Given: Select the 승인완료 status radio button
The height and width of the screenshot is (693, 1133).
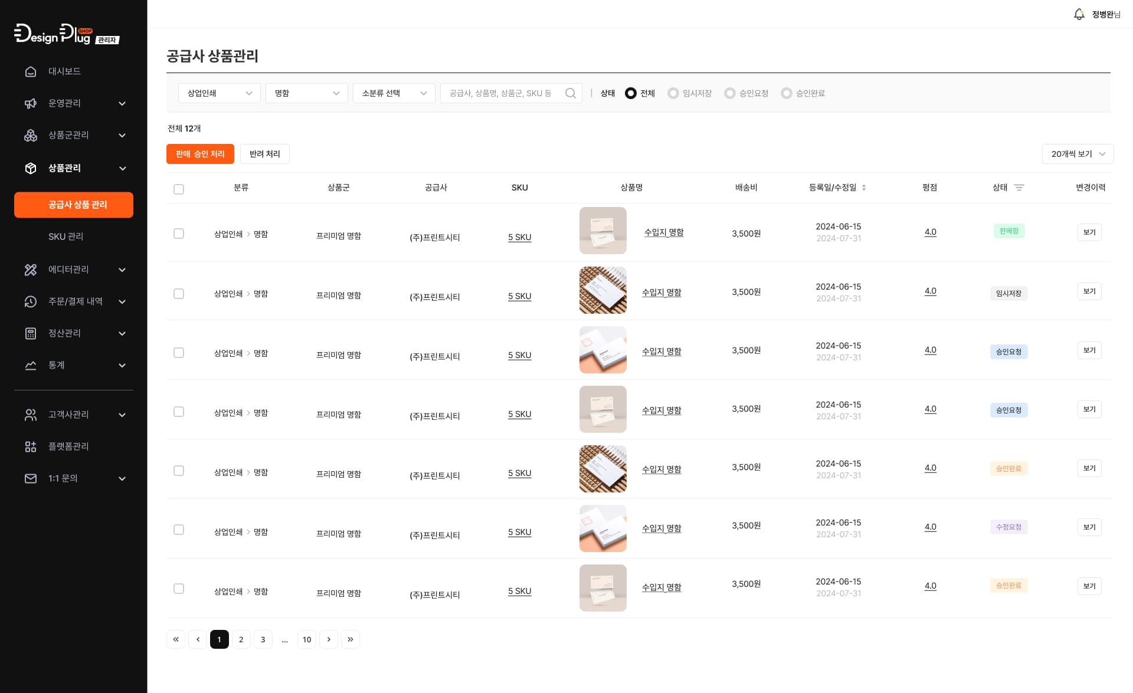Looking at the screenshot, I should pos(786,93).
